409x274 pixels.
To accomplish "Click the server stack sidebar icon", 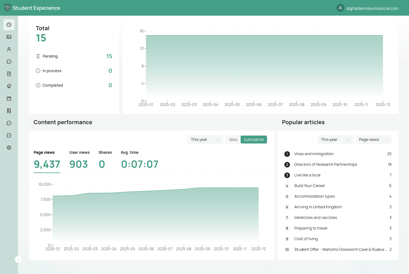I will pyautogui.click(x=9, y=111).
